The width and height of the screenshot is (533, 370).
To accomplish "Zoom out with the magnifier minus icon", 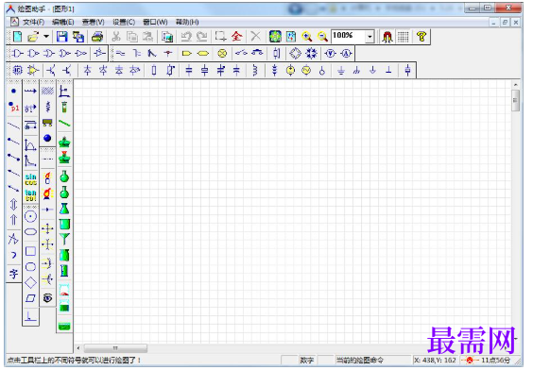I will coord(322,36).
